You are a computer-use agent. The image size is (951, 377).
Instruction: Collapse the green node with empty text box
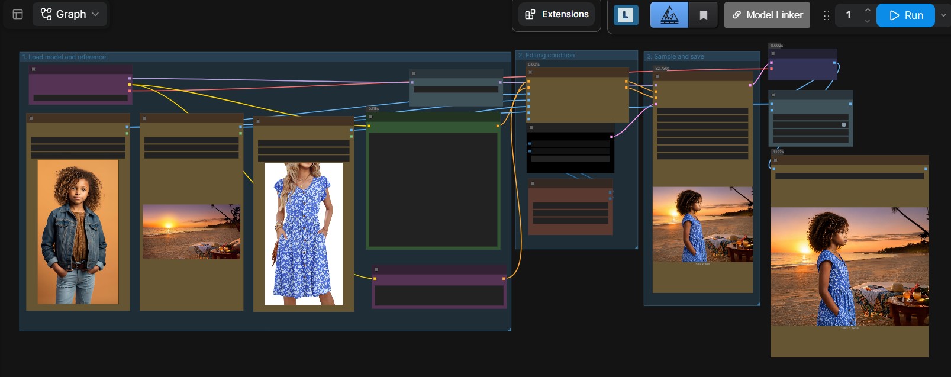[371, 117]
